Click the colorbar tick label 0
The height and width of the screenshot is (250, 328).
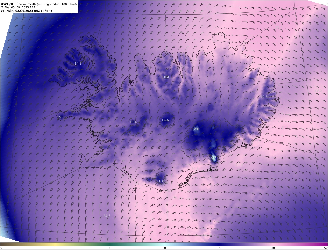coord(1,248)
